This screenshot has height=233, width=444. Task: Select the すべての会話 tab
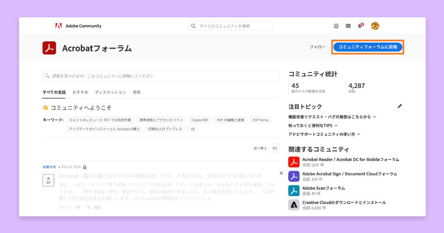pyautogui.click(x=54, y=93)
